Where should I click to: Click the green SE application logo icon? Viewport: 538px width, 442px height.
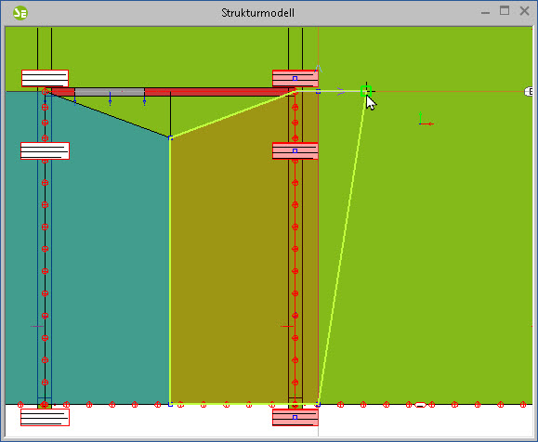tap(20, 13)
